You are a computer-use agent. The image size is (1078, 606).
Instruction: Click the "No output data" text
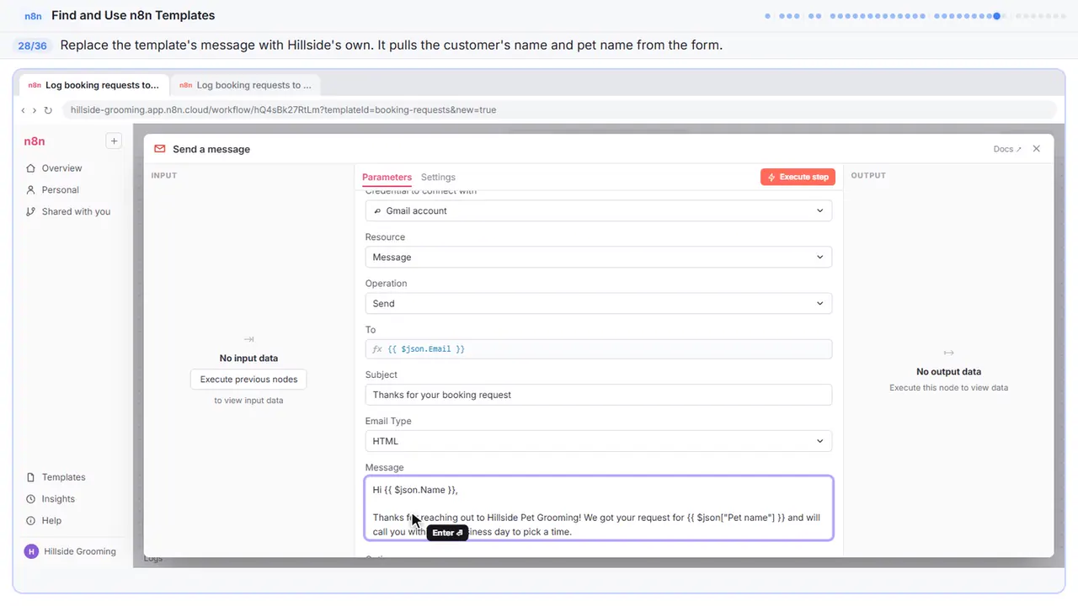(x=948, y=372)
